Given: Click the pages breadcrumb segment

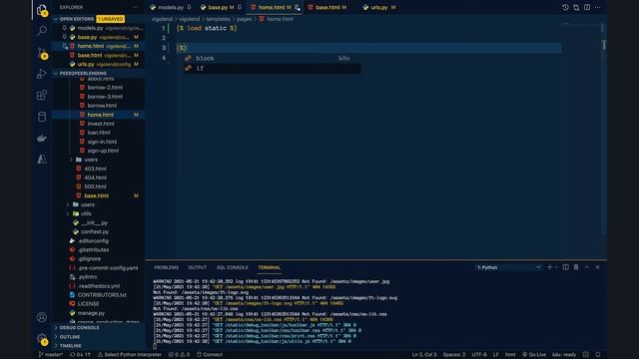Looking at the screenshot, I should [x=244, y=19].
